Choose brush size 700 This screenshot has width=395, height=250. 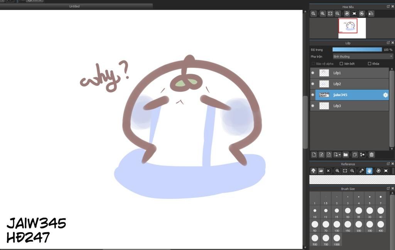326,239
